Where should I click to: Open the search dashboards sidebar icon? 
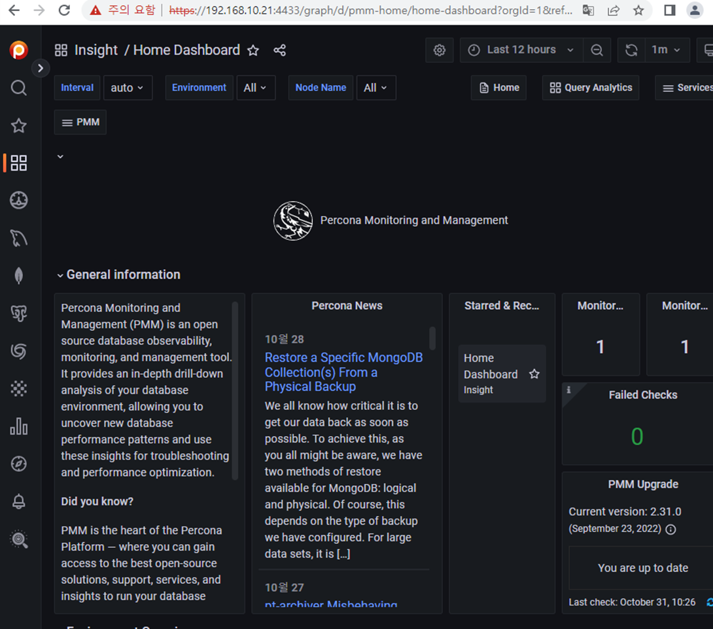19,88
